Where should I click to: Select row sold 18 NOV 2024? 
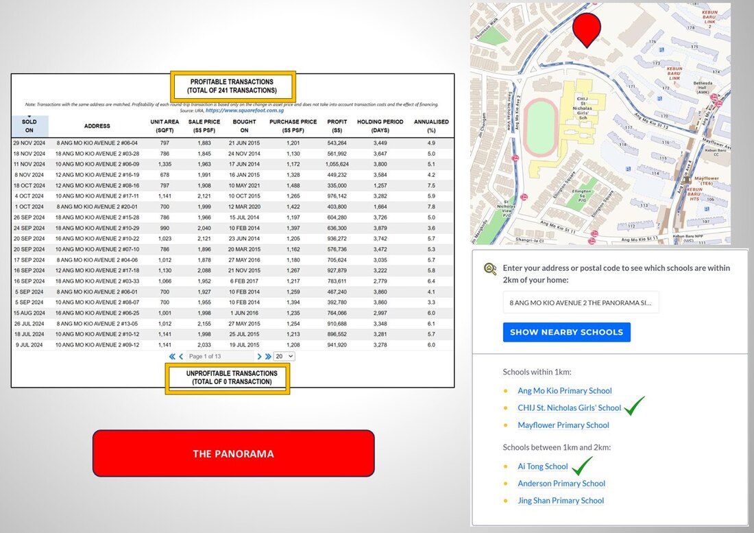coord(233,154)
